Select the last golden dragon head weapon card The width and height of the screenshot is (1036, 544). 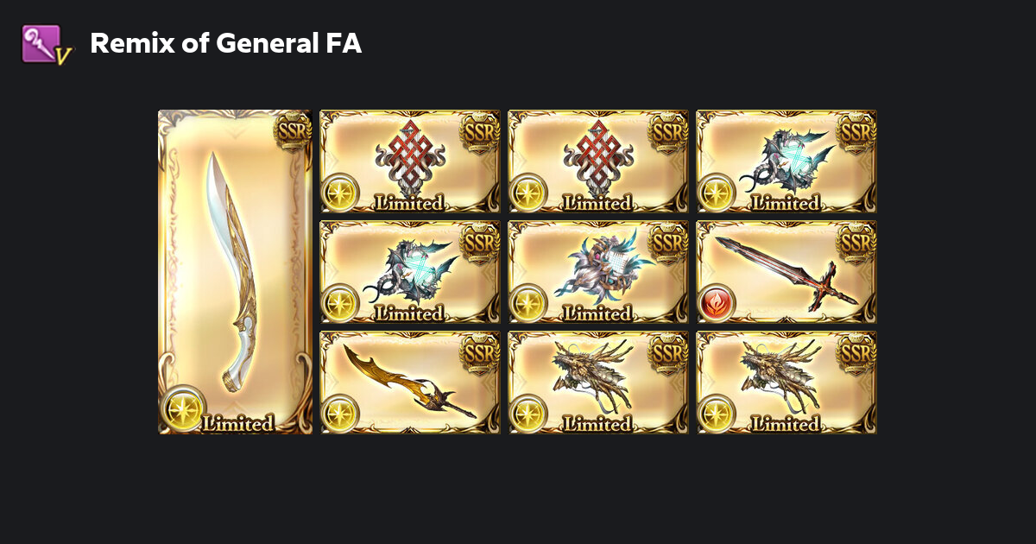786,383
